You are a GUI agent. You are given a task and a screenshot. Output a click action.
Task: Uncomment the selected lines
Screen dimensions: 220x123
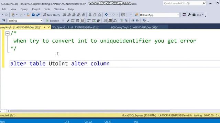point(126,20)
